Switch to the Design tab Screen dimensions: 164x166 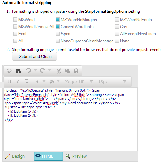15,156
